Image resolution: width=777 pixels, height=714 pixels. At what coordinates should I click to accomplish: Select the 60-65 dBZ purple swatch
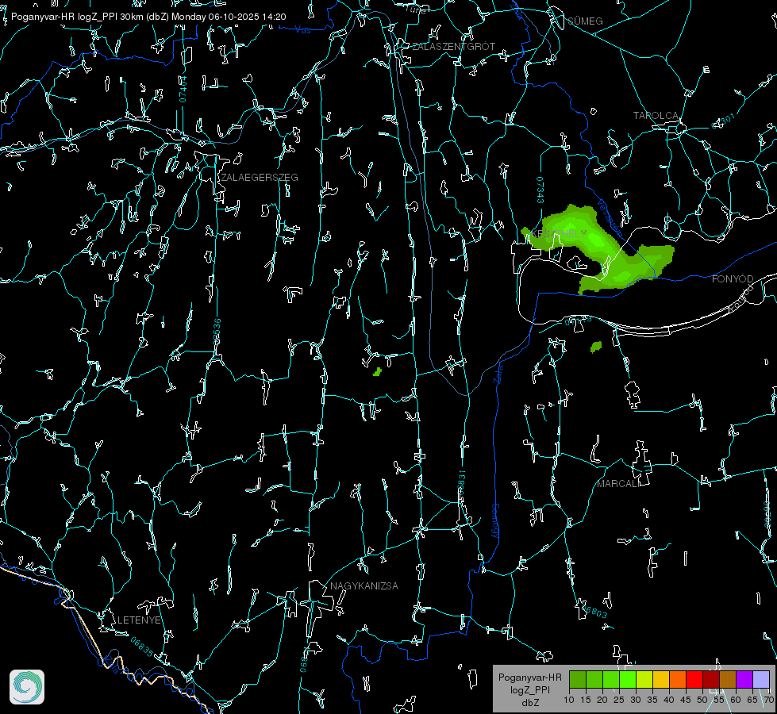point(744,679)
